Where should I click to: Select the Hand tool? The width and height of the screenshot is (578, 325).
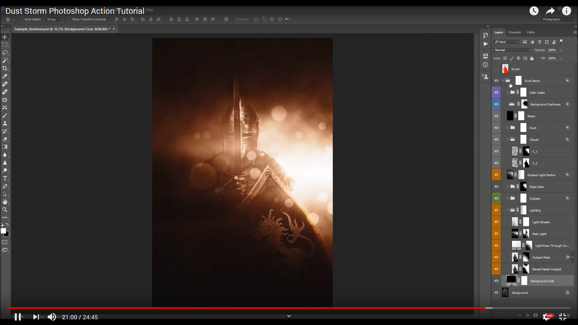coord(5,202)
